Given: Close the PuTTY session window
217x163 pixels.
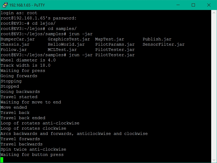Looking at the screenshot, I should [209, 5].
